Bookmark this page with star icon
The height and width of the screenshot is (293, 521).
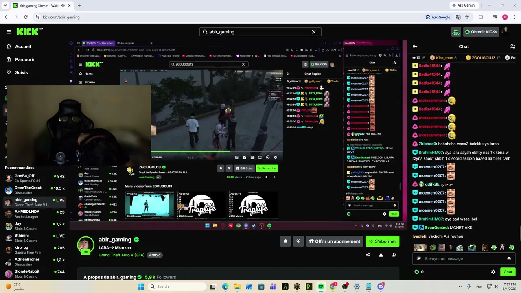coord(467,17)
